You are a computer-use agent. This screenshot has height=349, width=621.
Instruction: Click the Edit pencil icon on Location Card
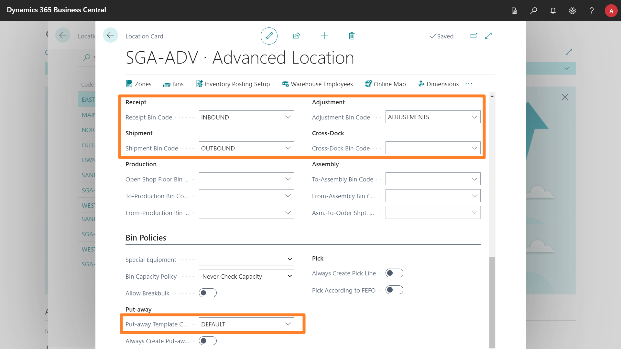click(x=269, y=36)
